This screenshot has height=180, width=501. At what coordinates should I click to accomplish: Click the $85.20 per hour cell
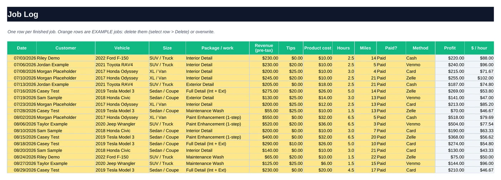point(479,104)
